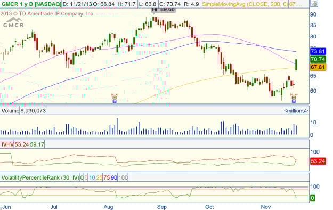Click the Aug label on the time axis
The width and height of the screenshot is (333, 210).
pos(108,207)
